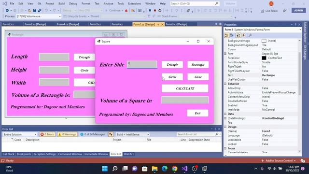Screen dimensions: 309x174
Task: Open the Process Volume.exe dropdown
Action: click(39, 16)
